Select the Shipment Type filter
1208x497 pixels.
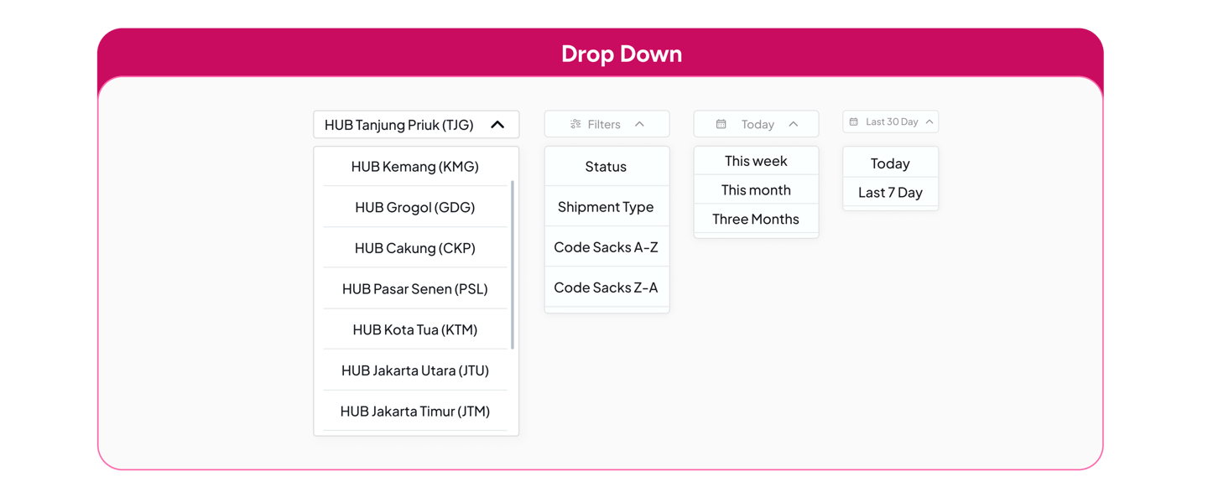[607, 206]
